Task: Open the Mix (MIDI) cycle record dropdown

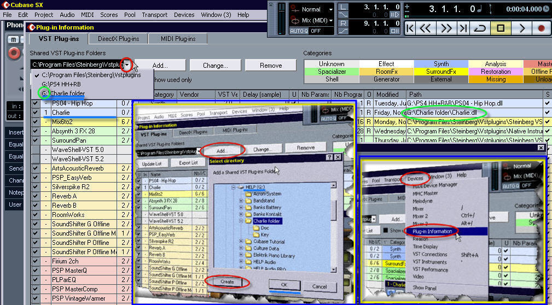Action: click(330, 21)
